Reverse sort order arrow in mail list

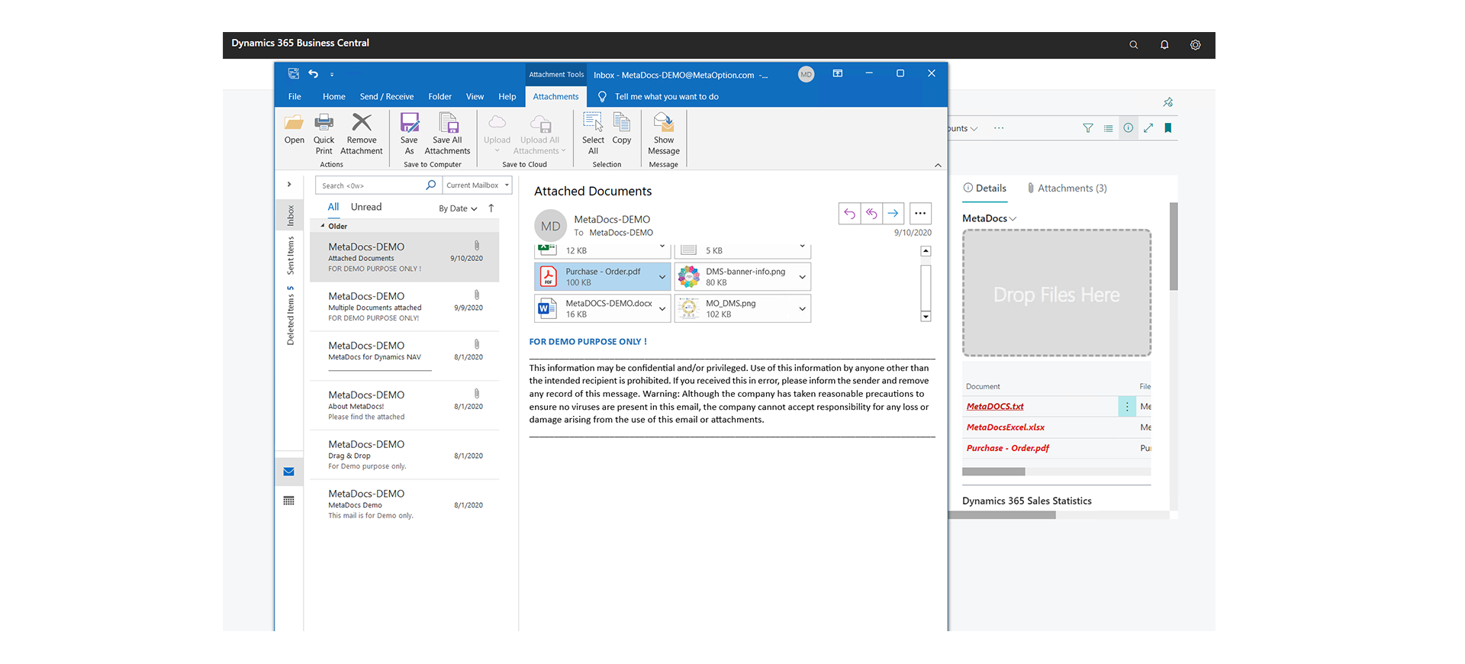[491, 208]
